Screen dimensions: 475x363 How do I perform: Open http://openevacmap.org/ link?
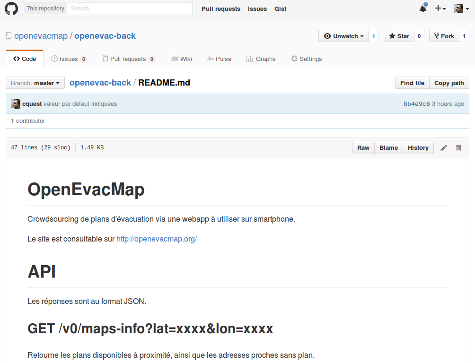point(157,239)
